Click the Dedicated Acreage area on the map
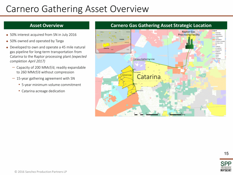The height and width of the screenshot is (175, 233). coord(127,75)
